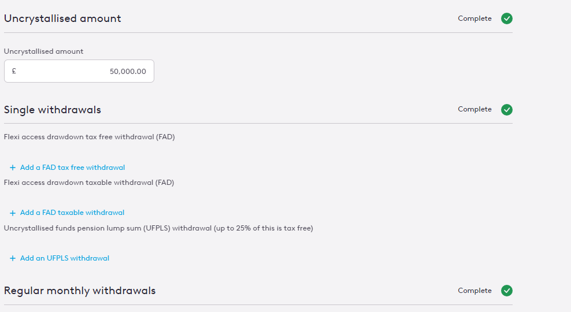571x312 pixels.
Task: Click the Complete label for Single withdrawals
Action: (474, 109)
